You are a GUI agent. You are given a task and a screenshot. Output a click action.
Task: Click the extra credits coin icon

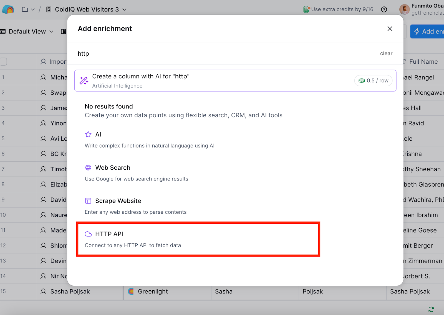(x=306, y=10)
